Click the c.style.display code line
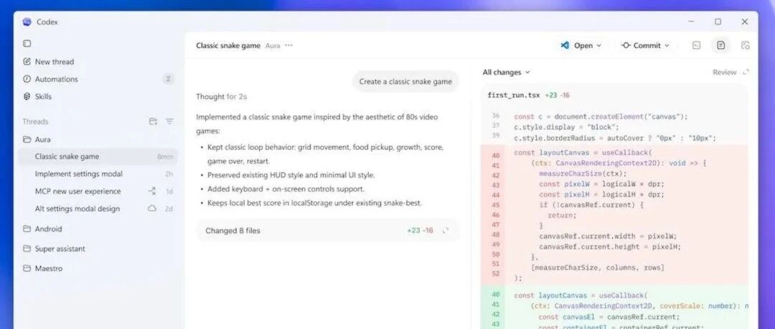This screenshot has width=775, height=329. 566,127
